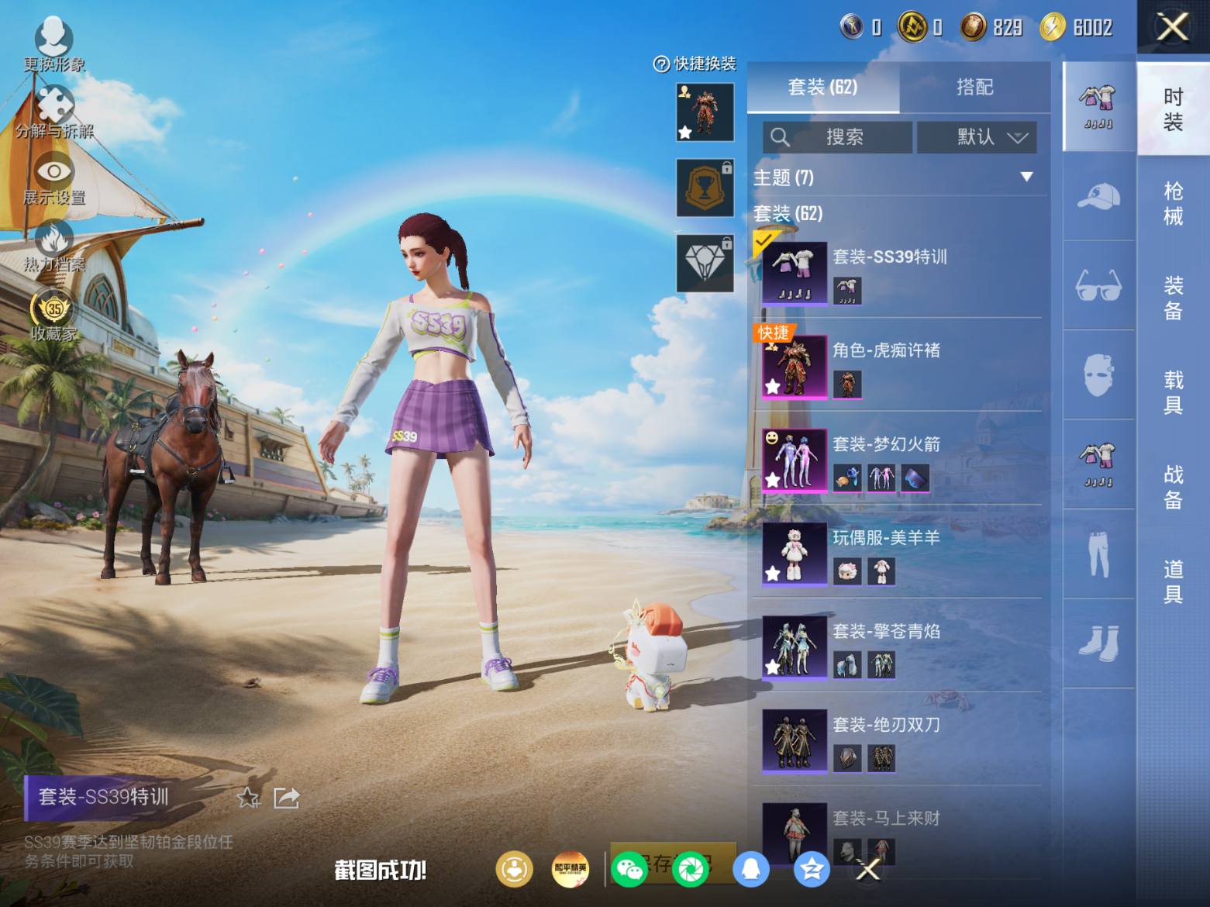
Task: Open the locked trophy quick-outfit slot
Action: [x=705, y=188]
